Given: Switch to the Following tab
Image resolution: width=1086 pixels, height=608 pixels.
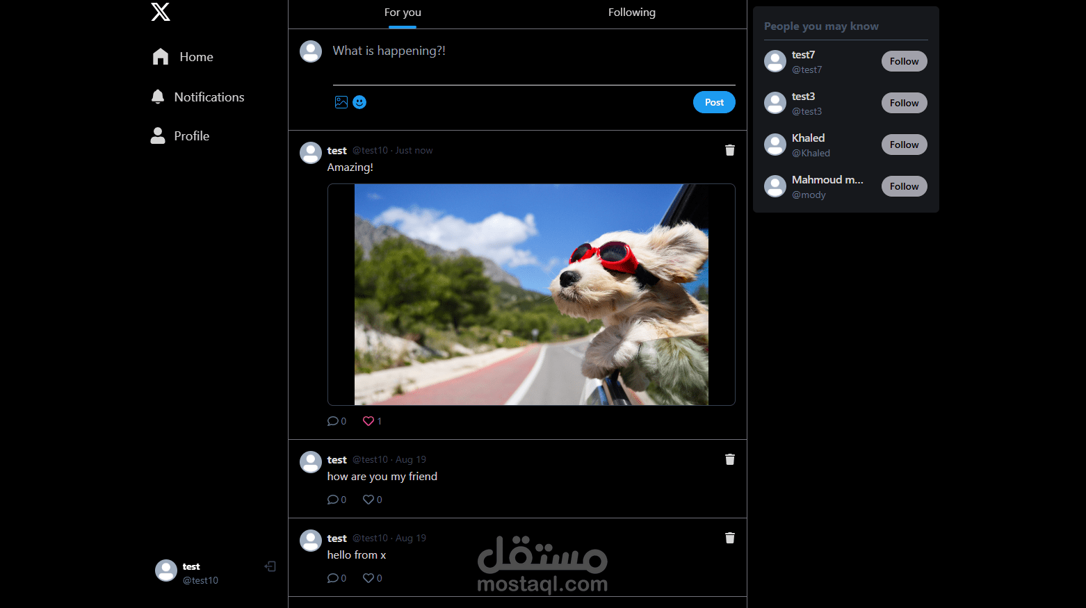Looking at the screenshot, I should [x=631, y=12].
